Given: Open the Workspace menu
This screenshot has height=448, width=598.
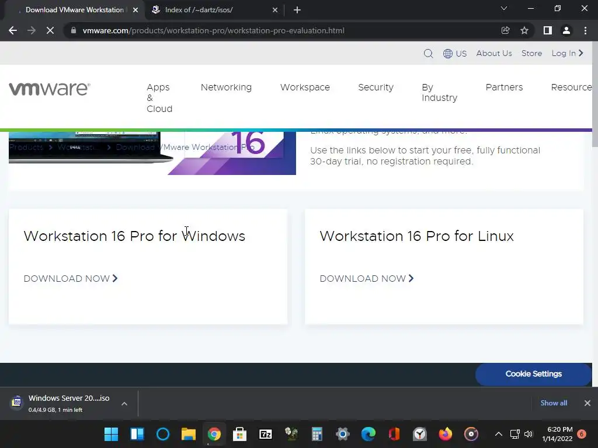Looking at the screenshot, I should [x=305, y=87].
